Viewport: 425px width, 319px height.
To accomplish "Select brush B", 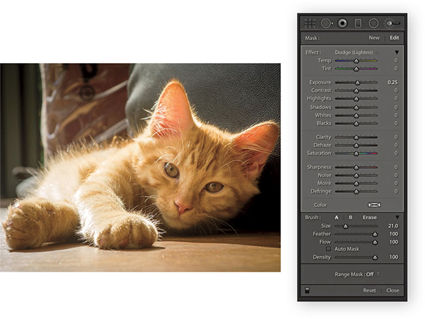I will 350,218.
